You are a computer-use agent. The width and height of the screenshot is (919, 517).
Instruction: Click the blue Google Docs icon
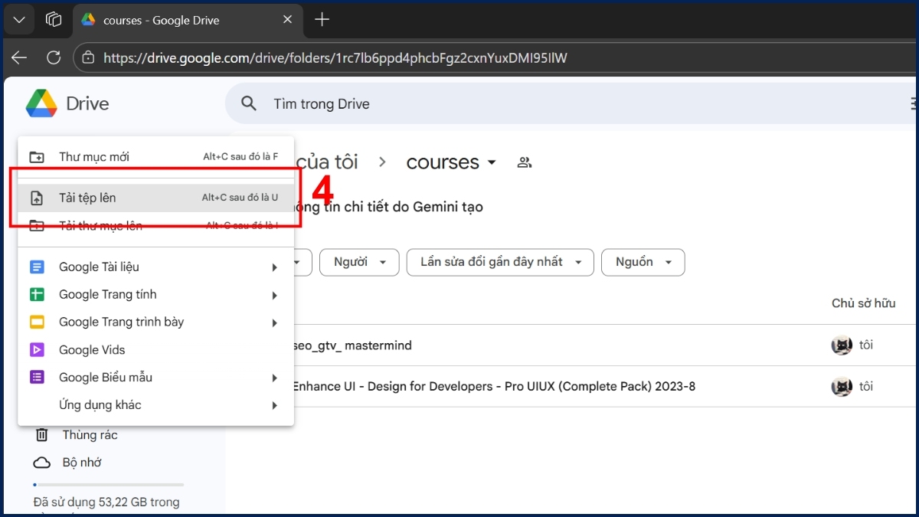[x=37, y=267]
